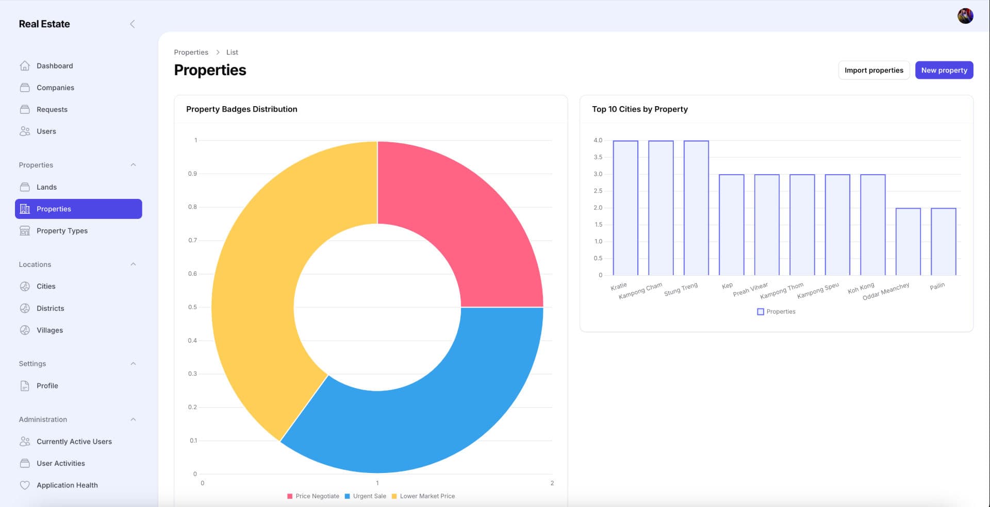Open the Cities page
The width and height of the screenshot is (990, 507).
[78, 286]
